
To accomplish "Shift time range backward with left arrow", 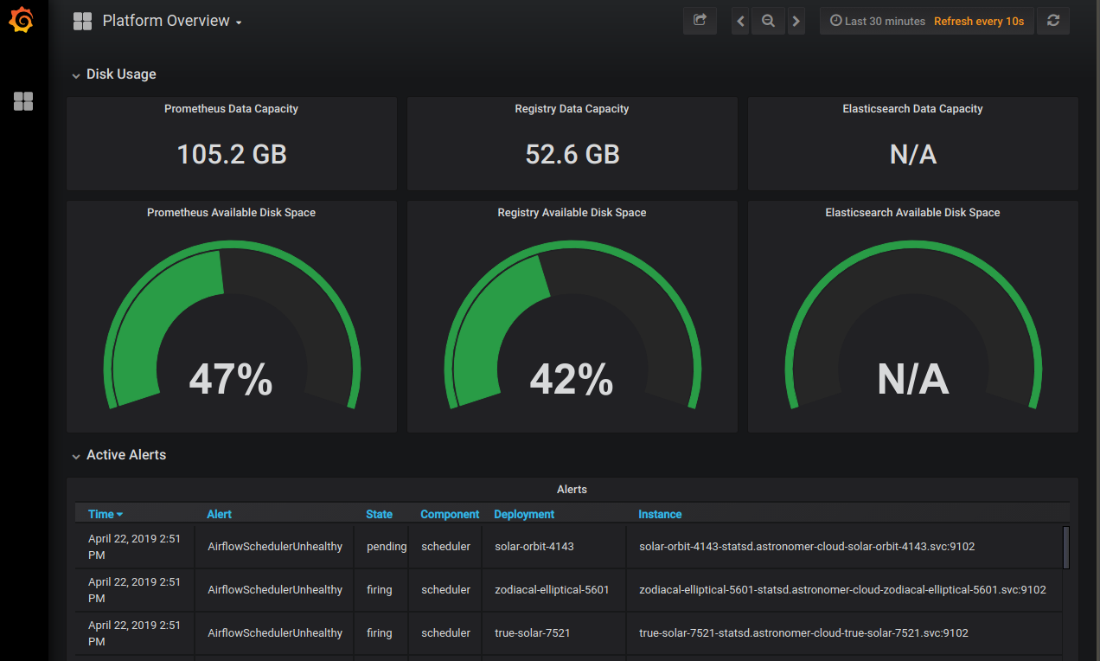I will click(740, 22).
